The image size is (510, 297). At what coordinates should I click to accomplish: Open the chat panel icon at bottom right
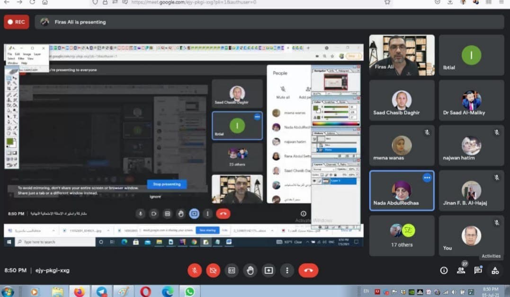coord(478,270)
